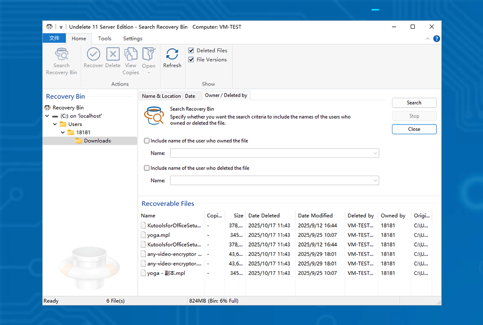Screen dimensions: 483x325
Task: Collapse the Users folder tree node
Action: 55,124
